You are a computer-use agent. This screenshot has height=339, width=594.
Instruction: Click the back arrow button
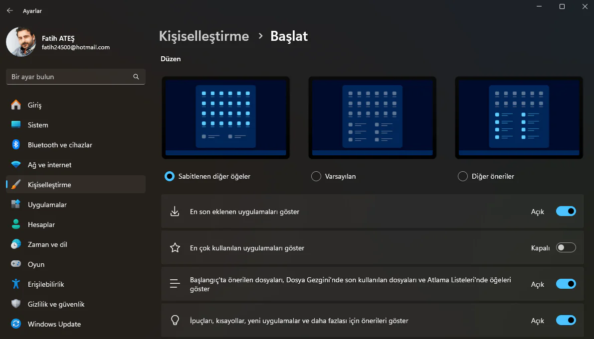[9, 10]
